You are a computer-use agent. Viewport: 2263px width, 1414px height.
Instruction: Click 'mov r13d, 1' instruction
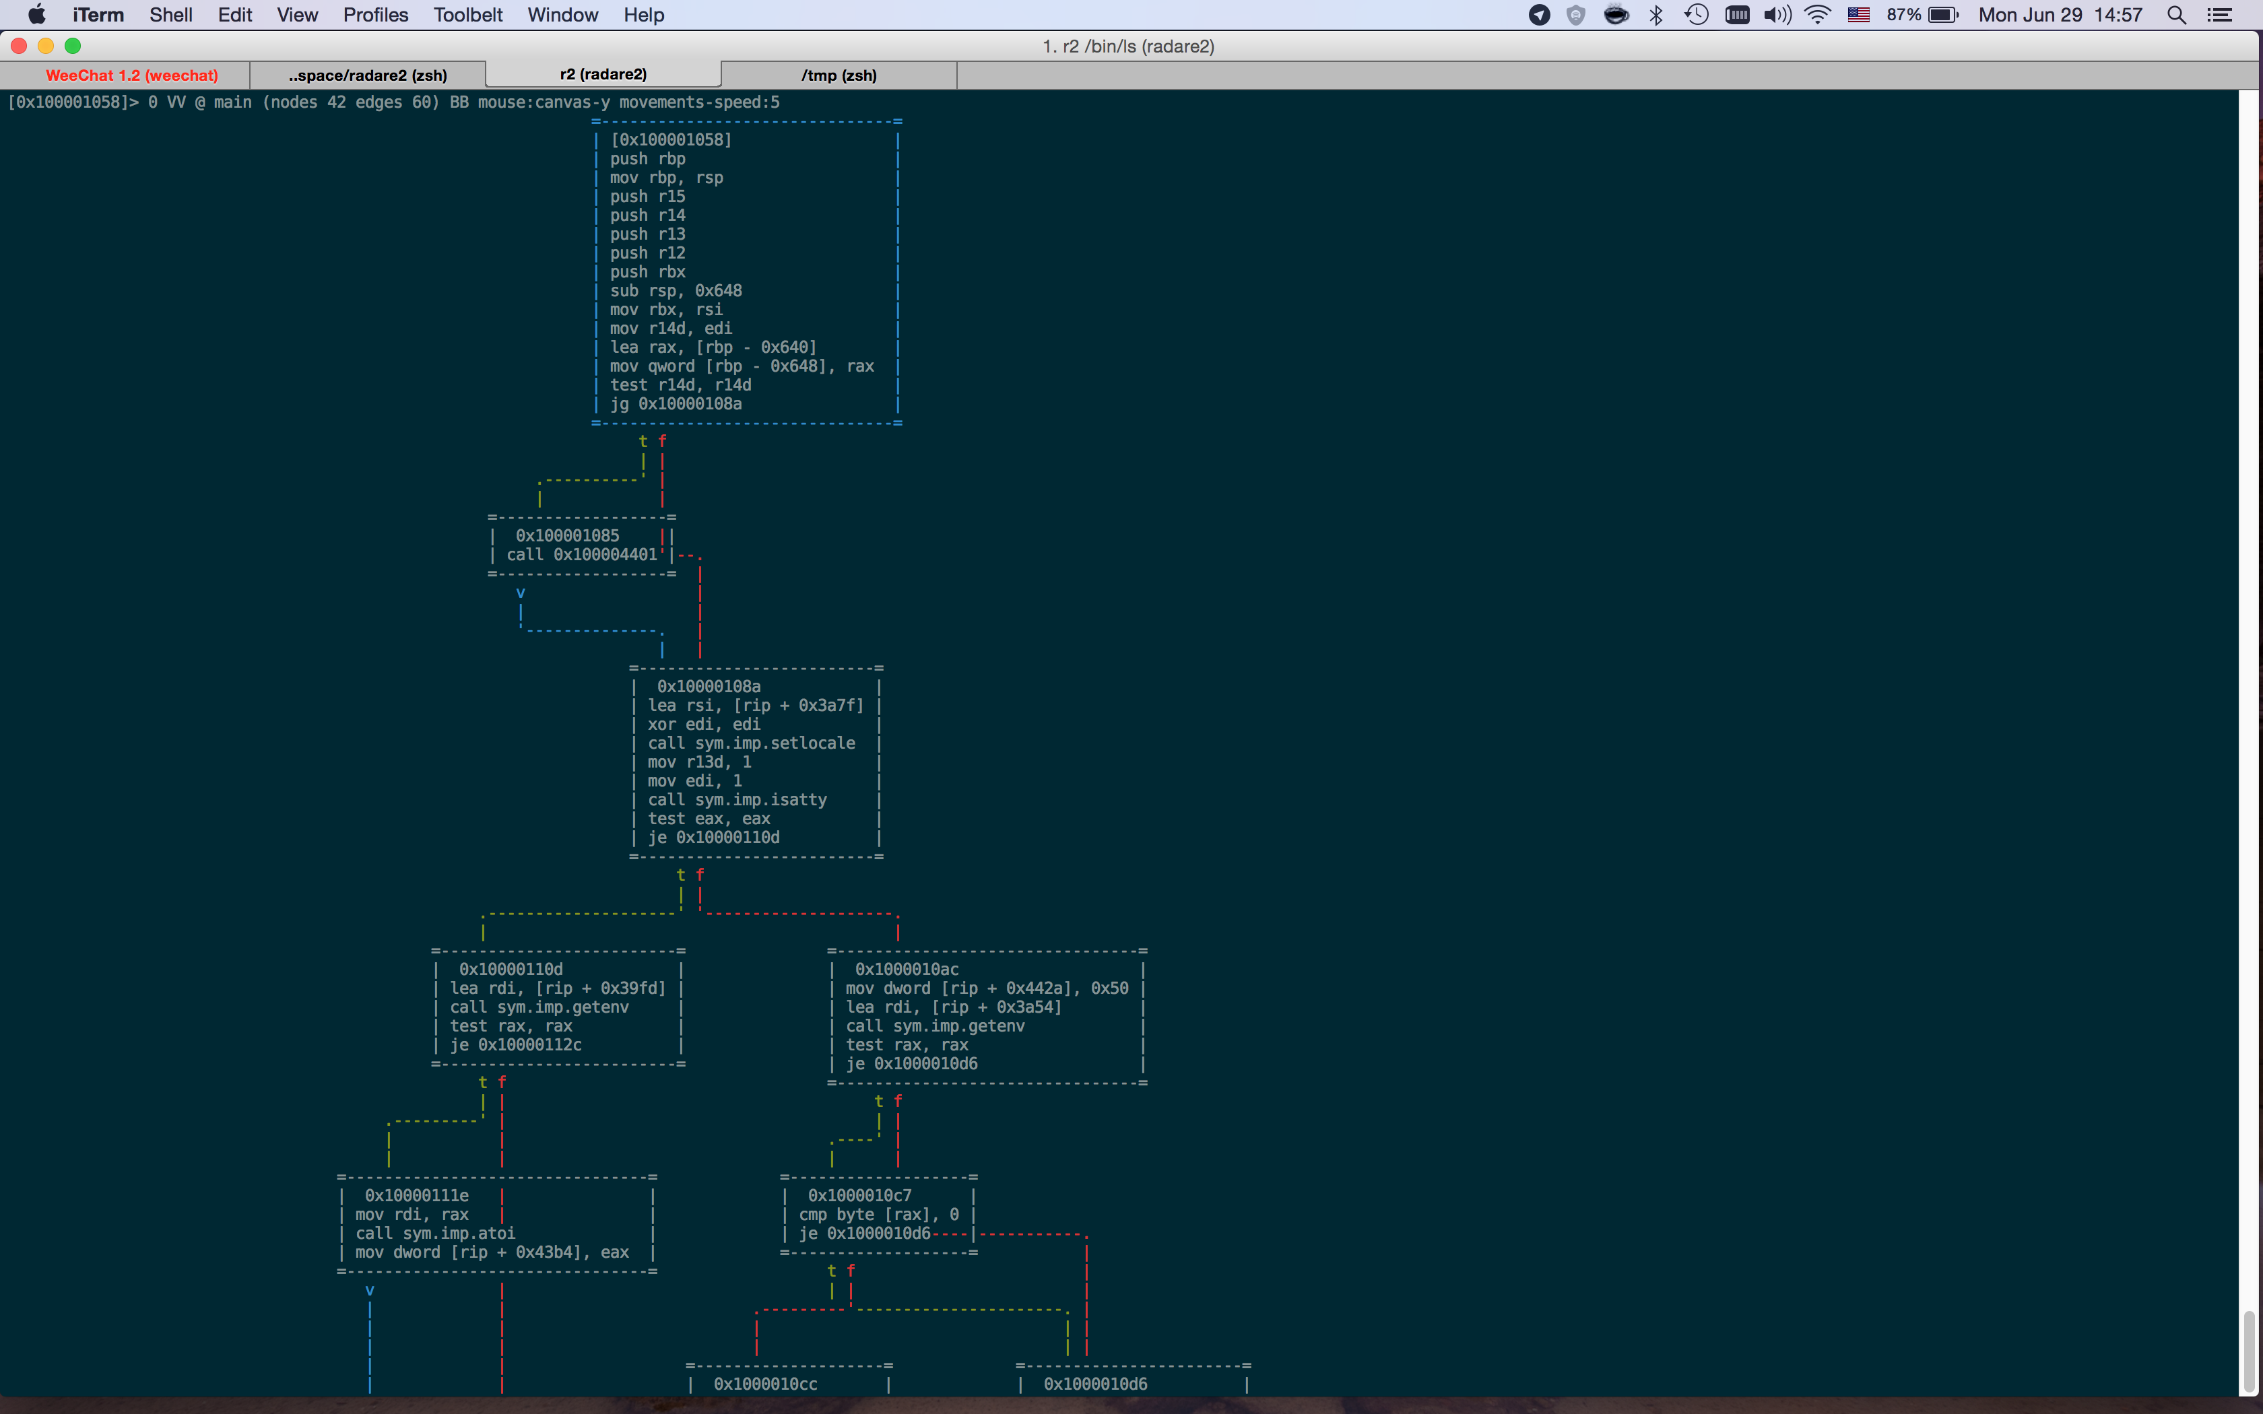point(700,762)
